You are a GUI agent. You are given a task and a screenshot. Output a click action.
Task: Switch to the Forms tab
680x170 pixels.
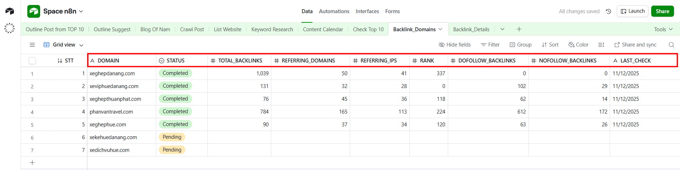(392, 11)
